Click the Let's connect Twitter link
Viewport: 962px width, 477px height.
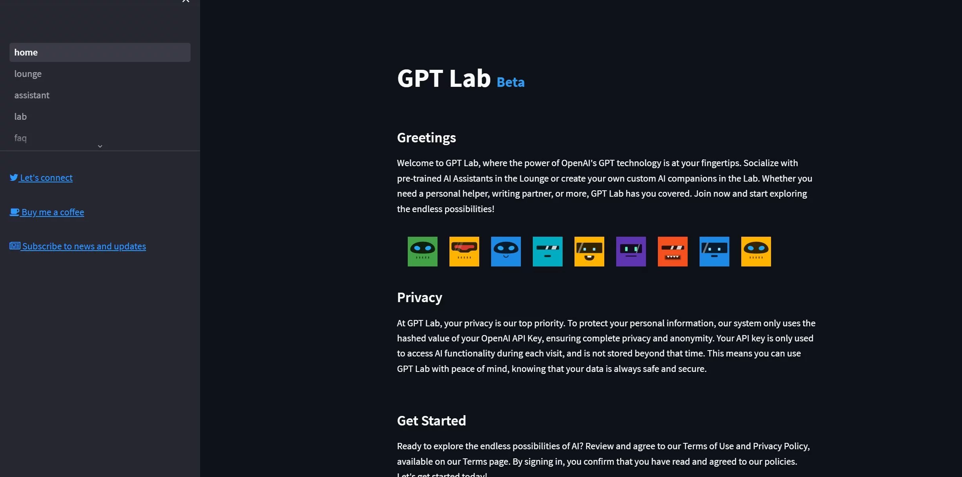point(46,178)
